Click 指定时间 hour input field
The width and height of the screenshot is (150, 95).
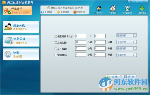click(x=81, y=36)
